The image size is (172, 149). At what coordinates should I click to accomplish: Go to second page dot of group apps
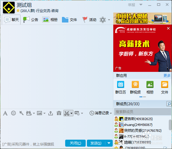click(144, 97)
